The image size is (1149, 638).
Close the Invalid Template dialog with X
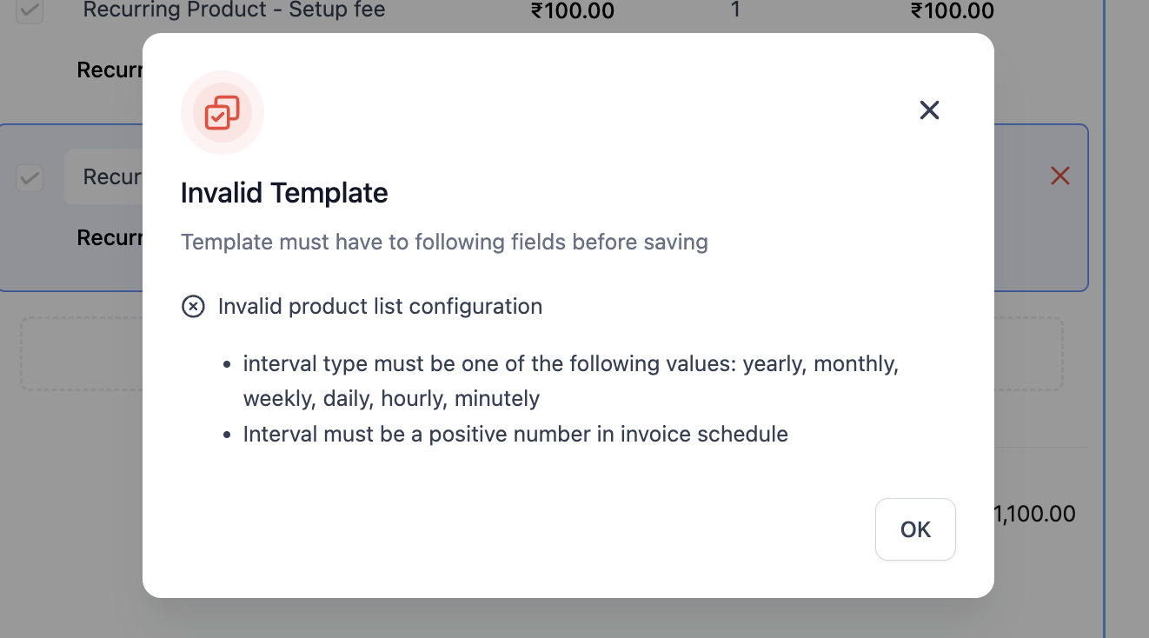point(929,110)
